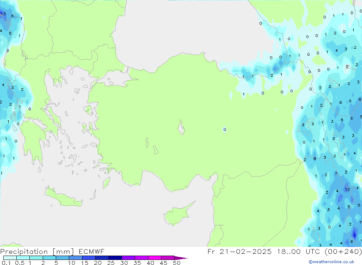Click the isolated 0 value in central Turkey
This screenshot has width=362, height=265.
[224, 129]
